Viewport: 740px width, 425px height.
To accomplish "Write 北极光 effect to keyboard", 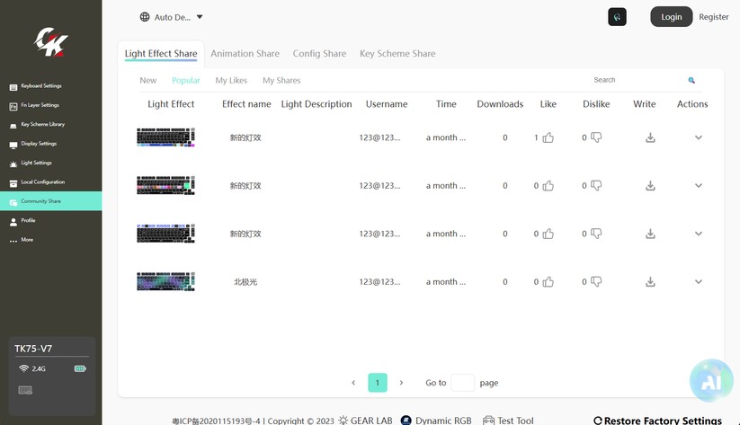I will tap(650, 282).
